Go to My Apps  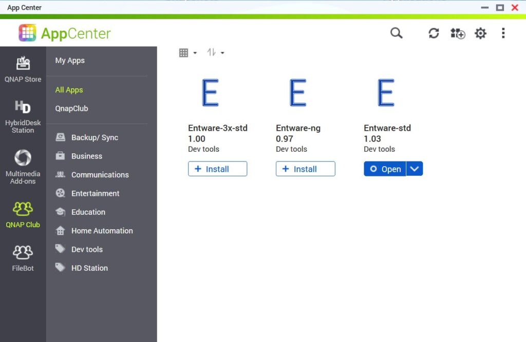[70, 61]
